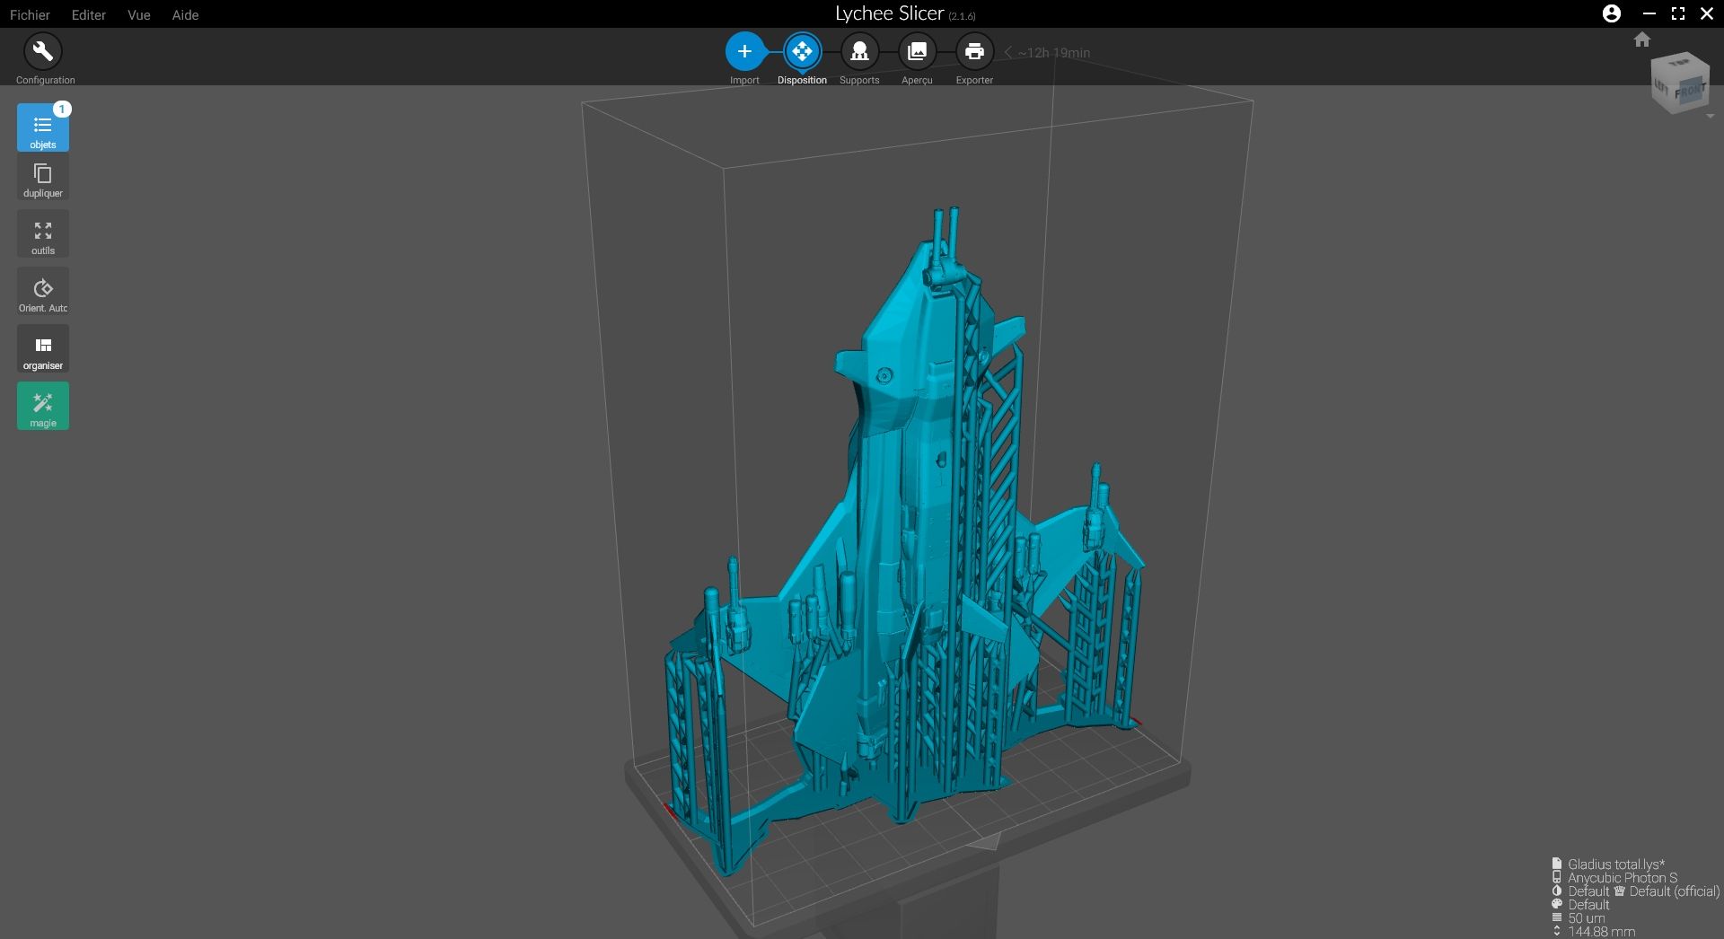Open the outils transform tools
Viewport: 1724px width, 939px height.
coord(42,235)
